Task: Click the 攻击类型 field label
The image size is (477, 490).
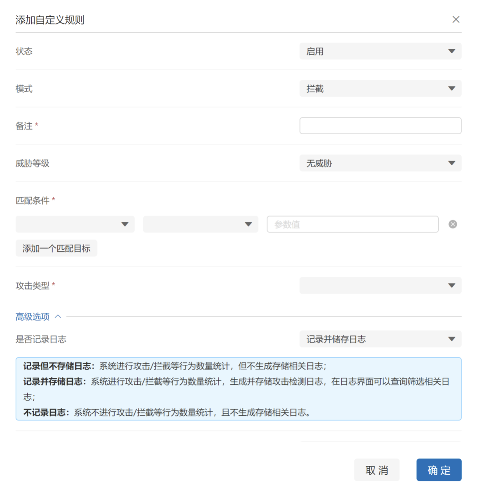Action: click(x=33, y=286)
